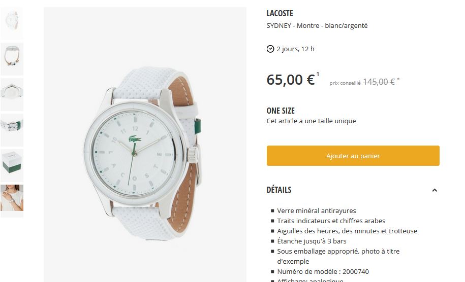Click the crossed-out 145,00 € price
Viewport: 465px width, 282px height.
pyautogui.click(x=379, y=82)
